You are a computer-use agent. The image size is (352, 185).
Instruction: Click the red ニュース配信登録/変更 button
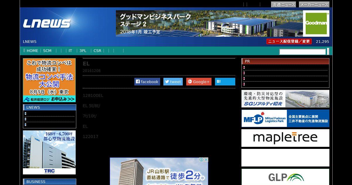click(289, 41)
